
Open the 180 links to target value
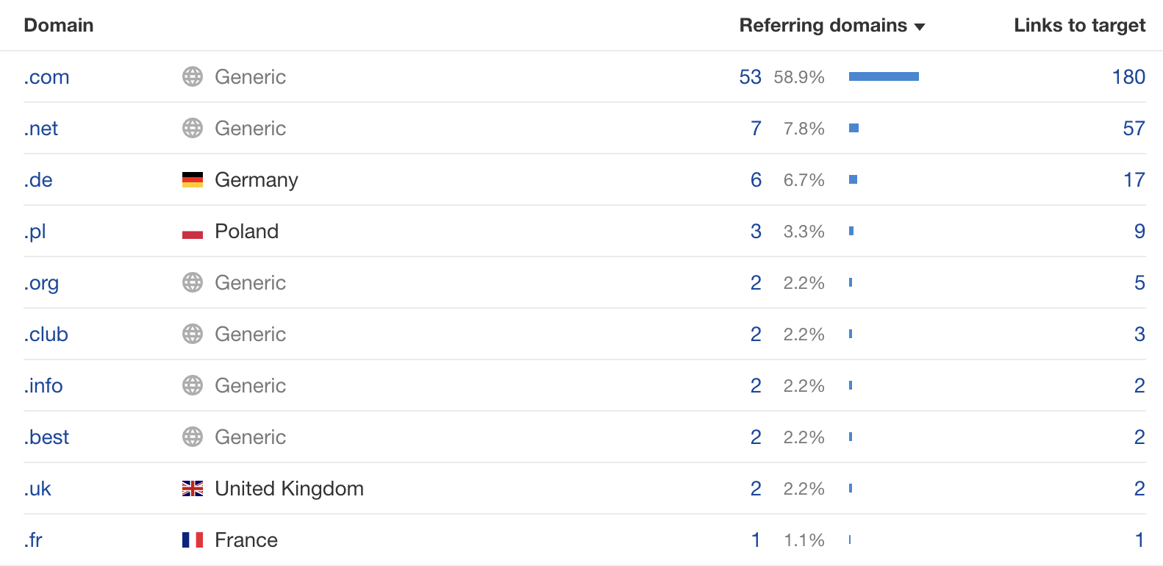point(1128,76)
